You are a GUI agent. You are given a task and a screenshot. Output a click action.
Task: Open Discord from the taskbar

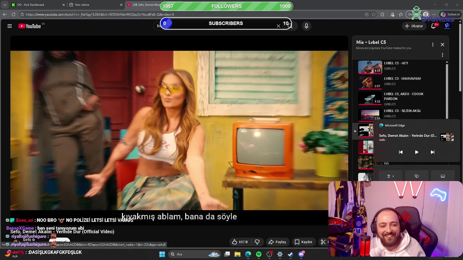[301, 254]
